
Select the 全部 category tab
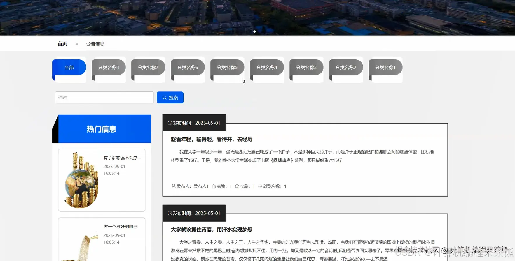pos(69,67)
